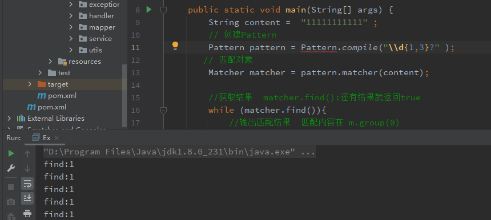This screenshot has height=220, width=491.
Task: Click the yellow lightbulb intention icon
Action: (175, 46)
